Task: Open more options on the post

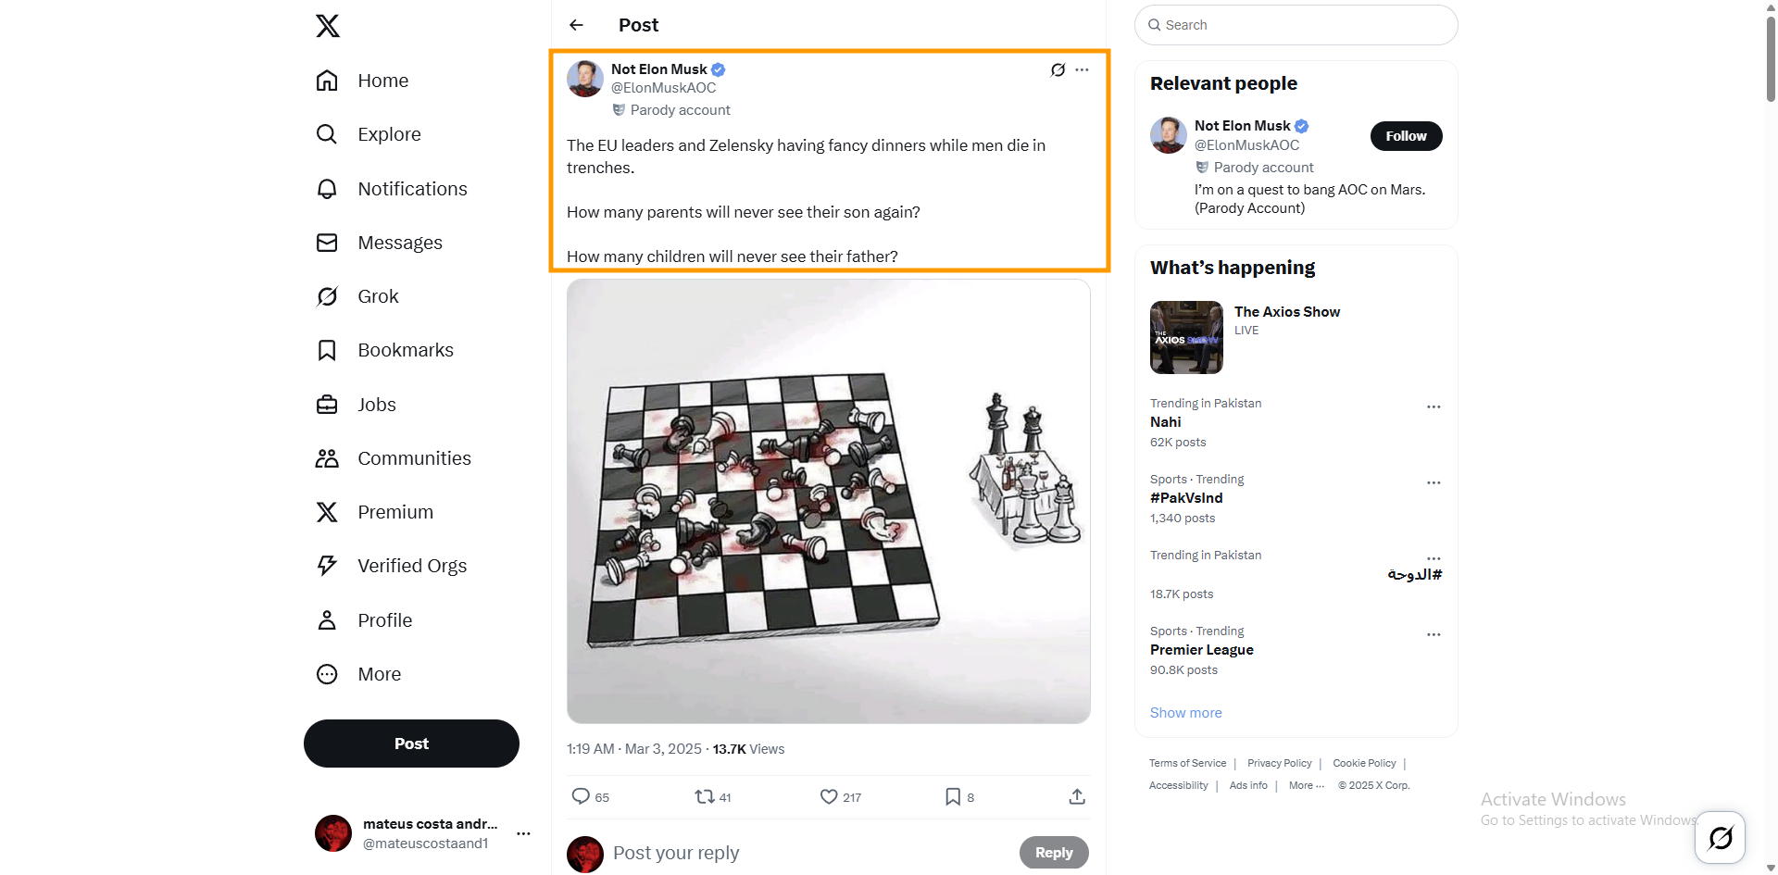Action: coord(1083,69)
